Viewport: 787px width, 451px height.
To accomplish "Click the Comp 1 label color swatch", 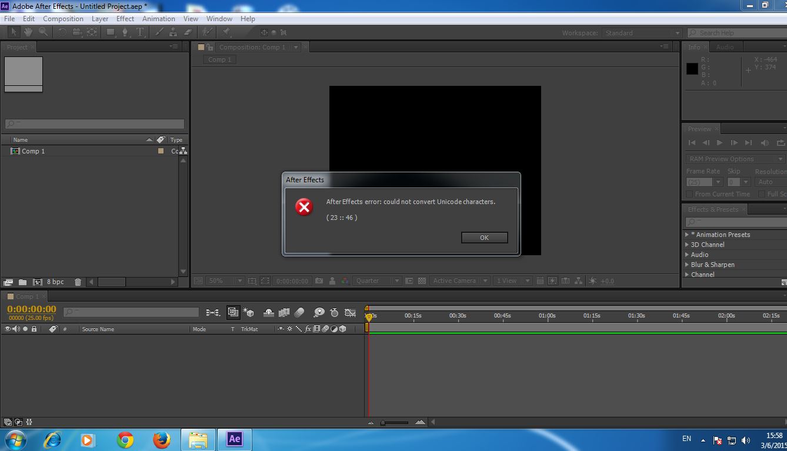I will (x=161, y=151).
